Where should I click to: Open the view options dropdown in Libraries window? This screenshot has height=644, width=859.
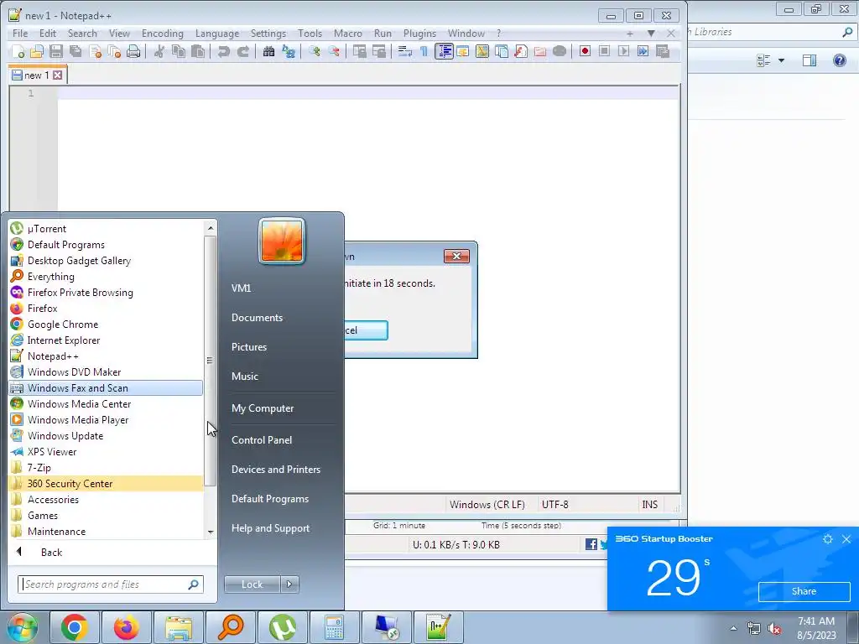(781, 60)
